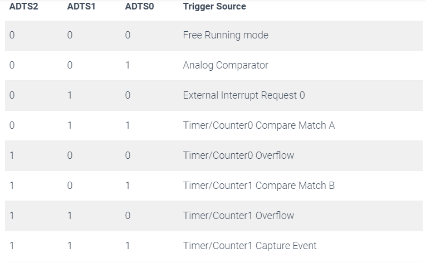Screen dimensions: 426x263
Task: Select the Free Running mode cell
Action: click(x=226, y=35)
